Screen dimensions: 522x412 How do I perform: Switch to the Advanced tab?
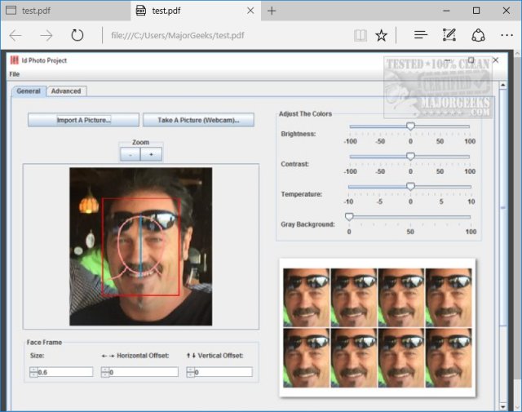66,91
